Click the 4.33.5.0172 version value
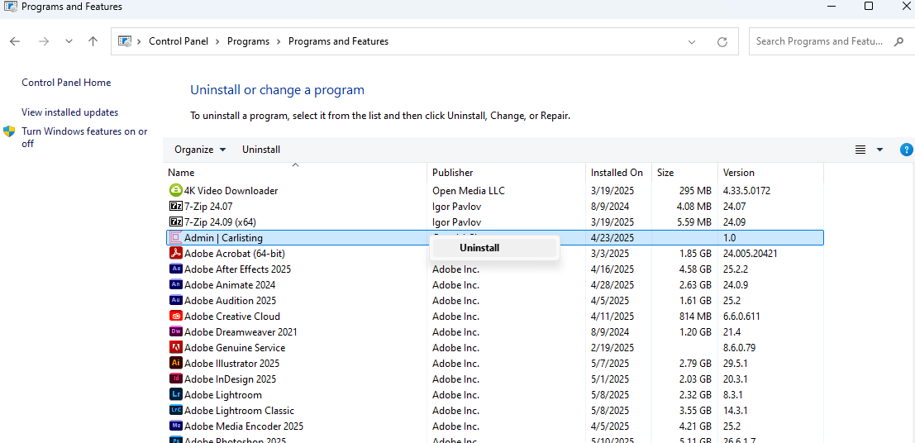 (x=746, y=190)
